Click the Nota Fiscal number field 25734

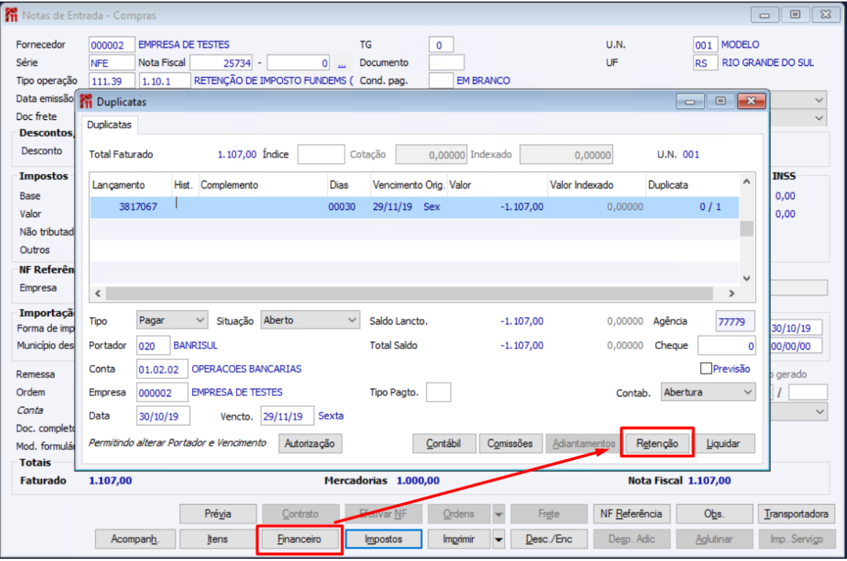pyautogui.click(x=221, y=63)
